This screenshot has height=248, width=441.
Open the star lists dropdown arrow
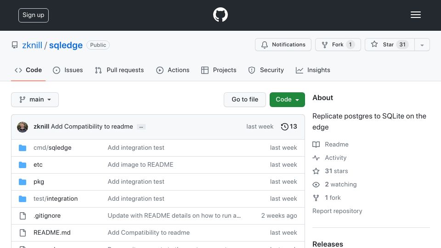pos(422,45)
